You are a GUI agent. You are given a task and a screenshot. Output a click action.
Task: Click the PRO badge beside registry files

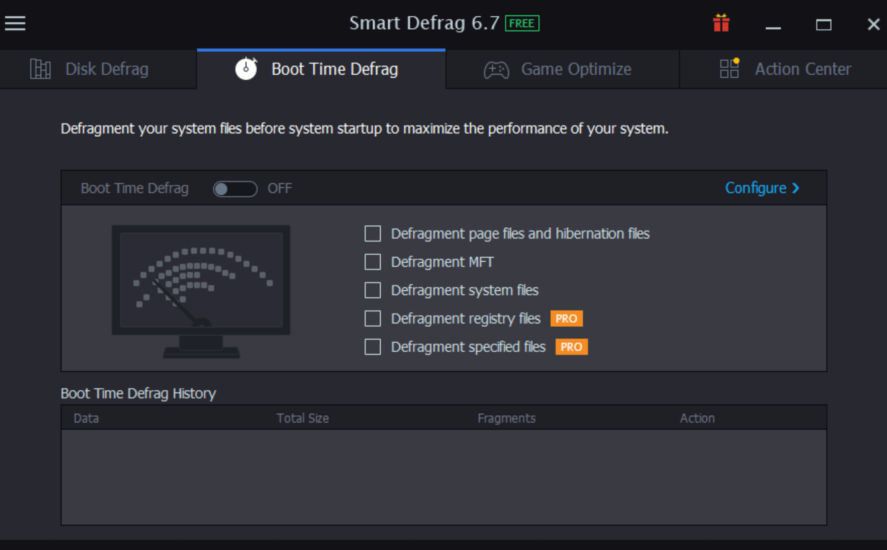(x=566, y=318)
